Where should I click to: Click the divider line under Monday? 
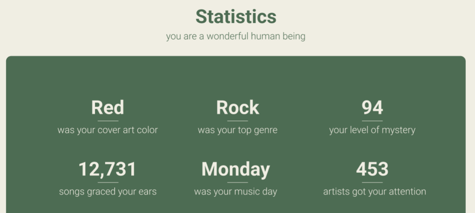pyautogui.click(x=237, y=182)
